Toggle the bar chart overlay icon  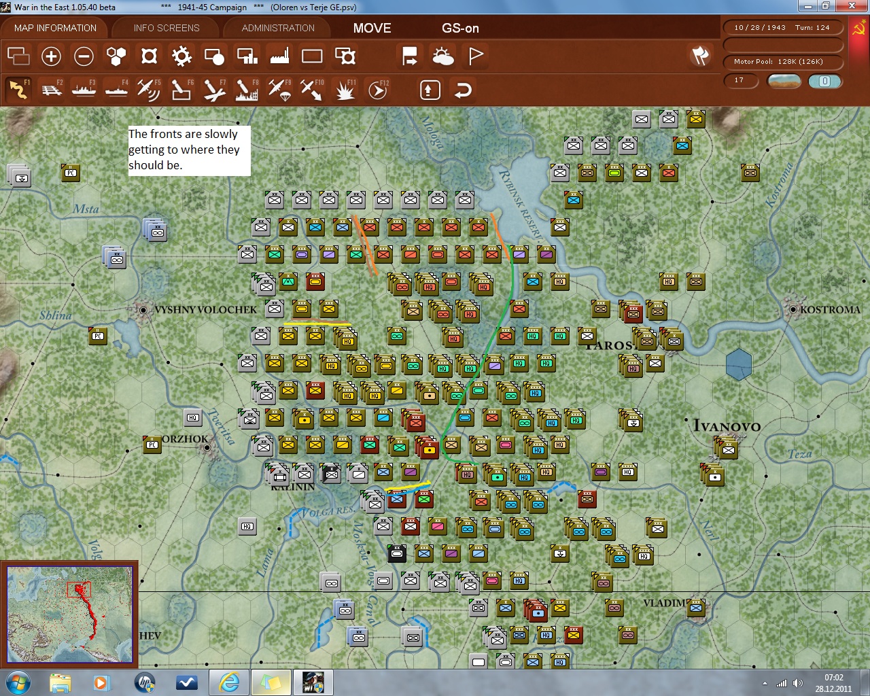(x=247, y=56)
